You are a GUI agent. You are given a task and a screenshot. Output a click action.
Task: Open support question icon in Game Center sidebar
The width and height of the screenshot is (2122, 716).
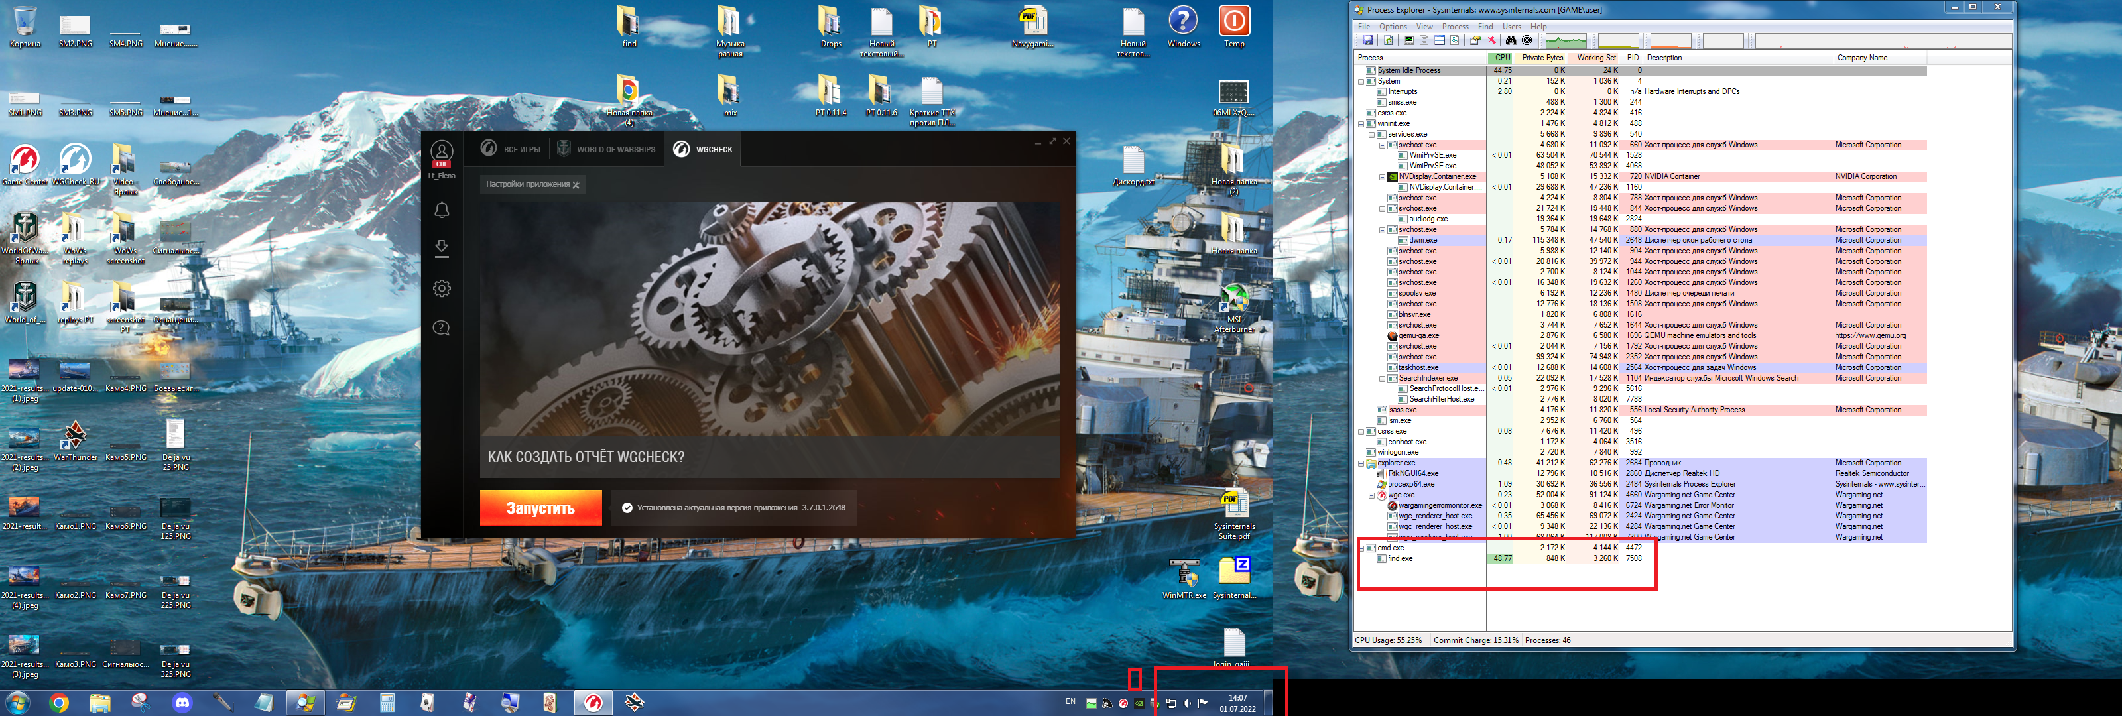click(442, 328)
